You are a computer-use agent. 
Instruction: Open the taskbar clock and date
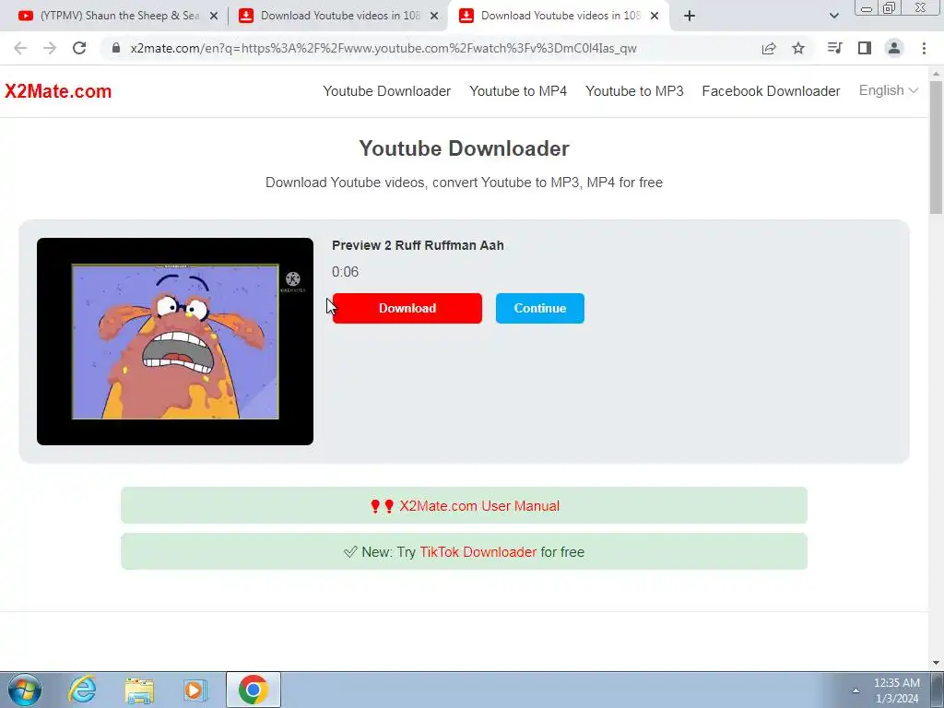[896, 690]
